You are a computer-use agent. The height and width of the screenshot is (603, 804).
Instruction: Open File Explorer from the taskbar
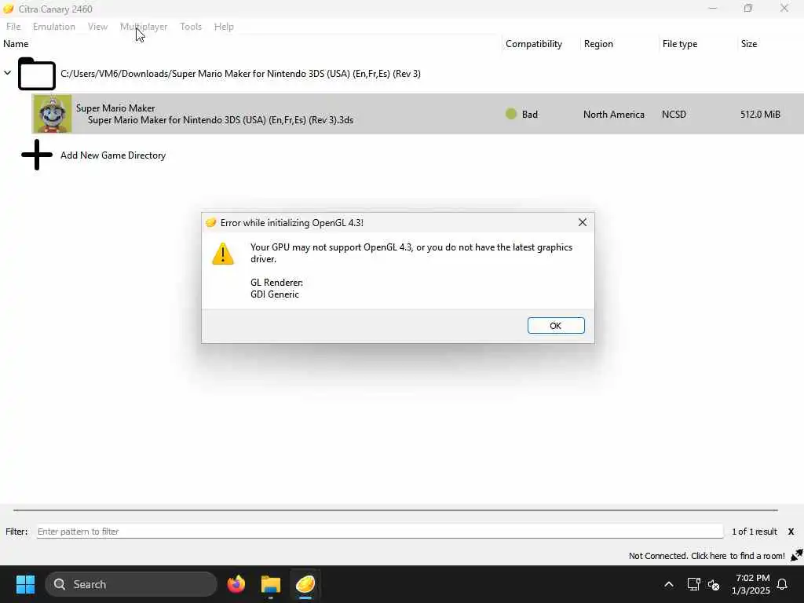pos(271,584)
